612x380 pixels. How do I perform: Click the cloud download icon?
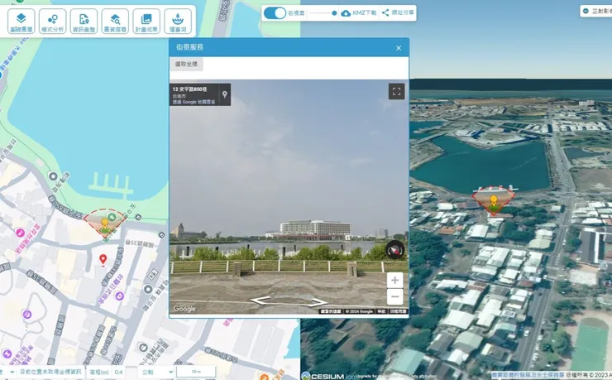tap(346, 13)
